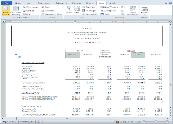This screenshot has height=124, width=173.
Task: Enable the Navigation Pane checkbox
Action: tap(43, 14)
